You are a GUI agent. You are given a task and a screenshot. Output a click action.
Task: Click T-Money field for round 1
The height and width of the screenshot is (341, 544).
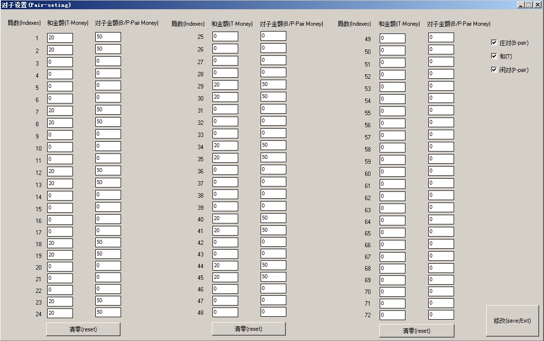coord(60,38)
